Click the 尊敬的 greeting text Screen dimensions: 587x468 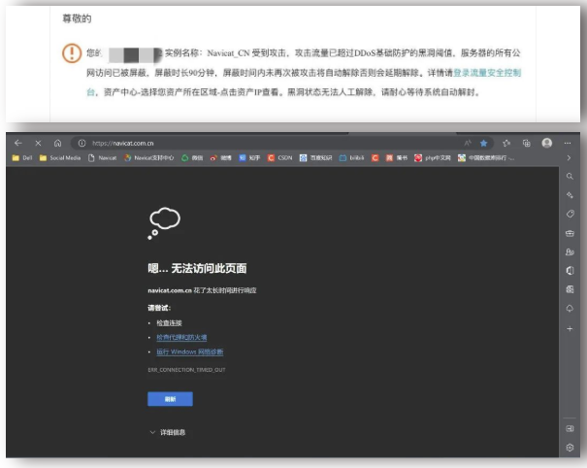[x=77, y=18]
